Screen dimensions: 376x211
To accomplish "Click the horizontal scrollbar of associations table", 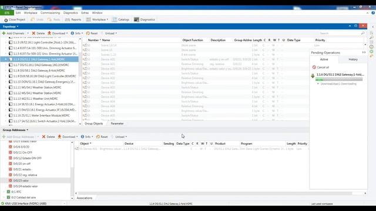I will (x=215, y=193).
